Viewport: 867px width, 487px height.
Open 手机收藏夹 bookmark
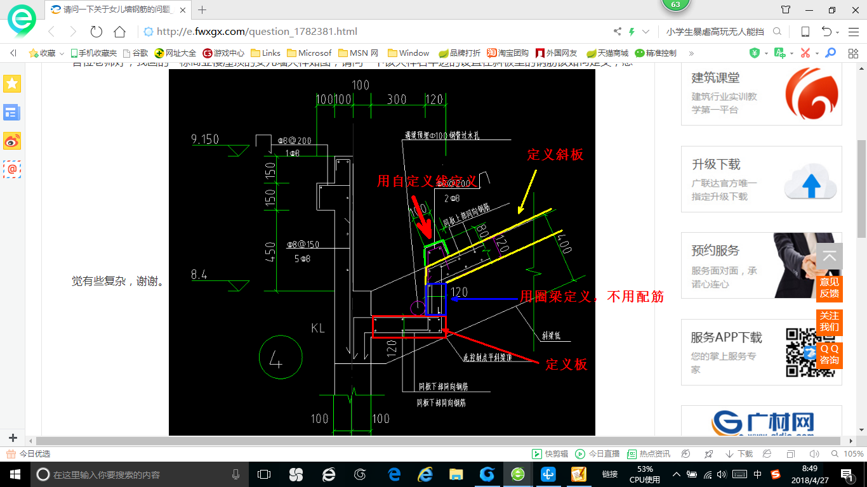tap(93, 53)
